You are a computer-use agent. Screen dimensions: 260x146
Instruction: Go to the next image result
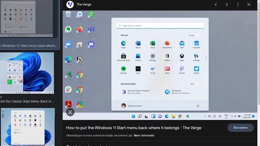[x=227, y=4]
